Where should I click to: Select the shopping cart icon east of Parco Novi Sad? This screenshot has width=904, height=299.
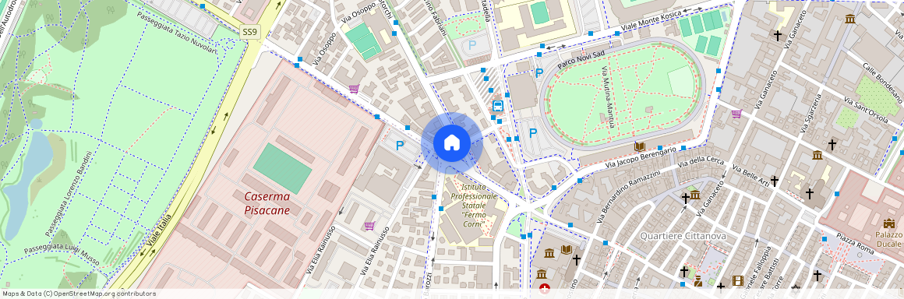click(736, 114)
